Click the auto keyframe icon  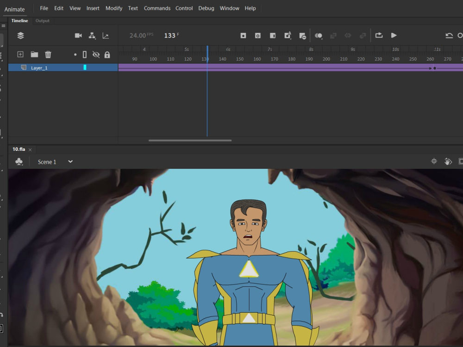point(288,36)
